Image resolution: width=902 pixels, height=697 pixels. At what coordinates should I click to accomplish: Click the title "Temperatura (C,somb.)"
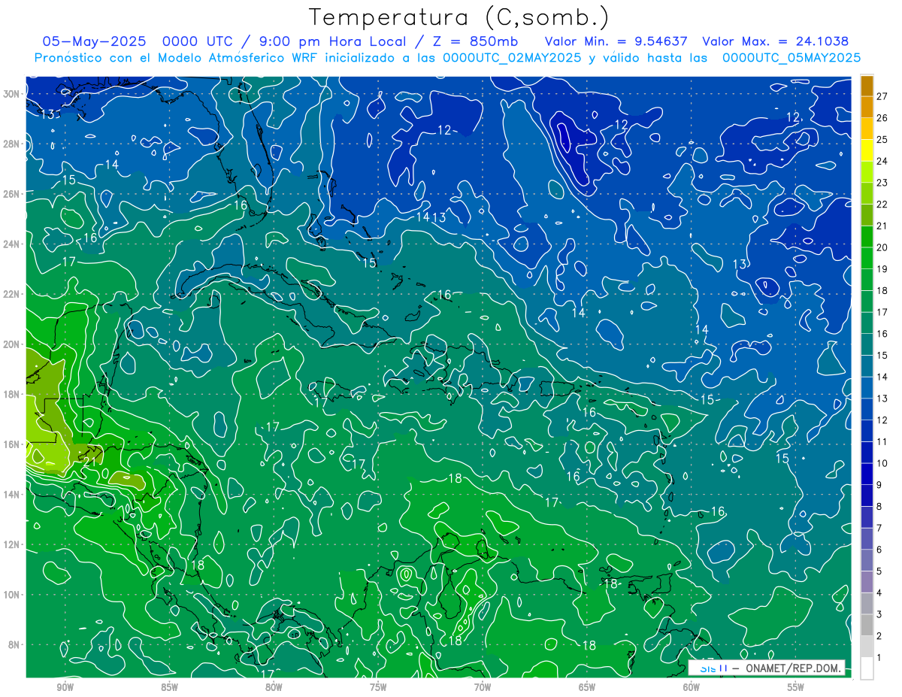click(x=459, y=17)
